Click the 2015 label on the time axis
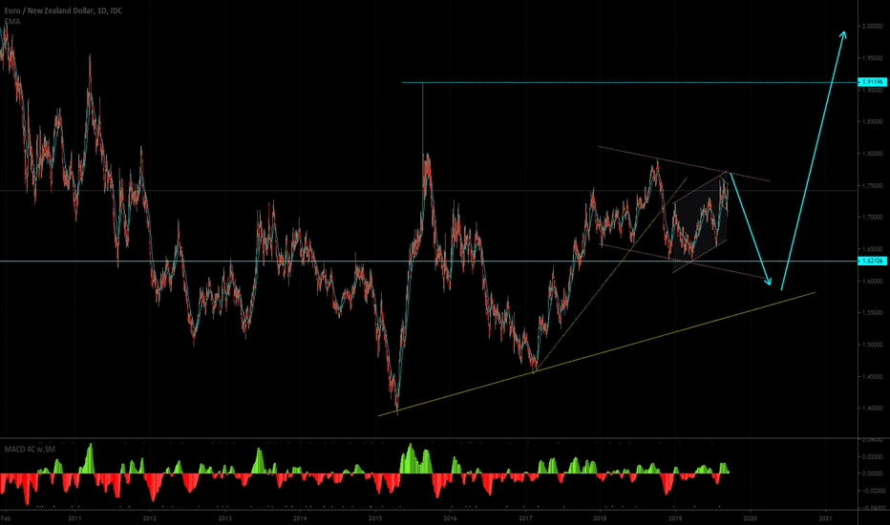The height and width of the screenshot is (525, 890). [x=375, y=517]
